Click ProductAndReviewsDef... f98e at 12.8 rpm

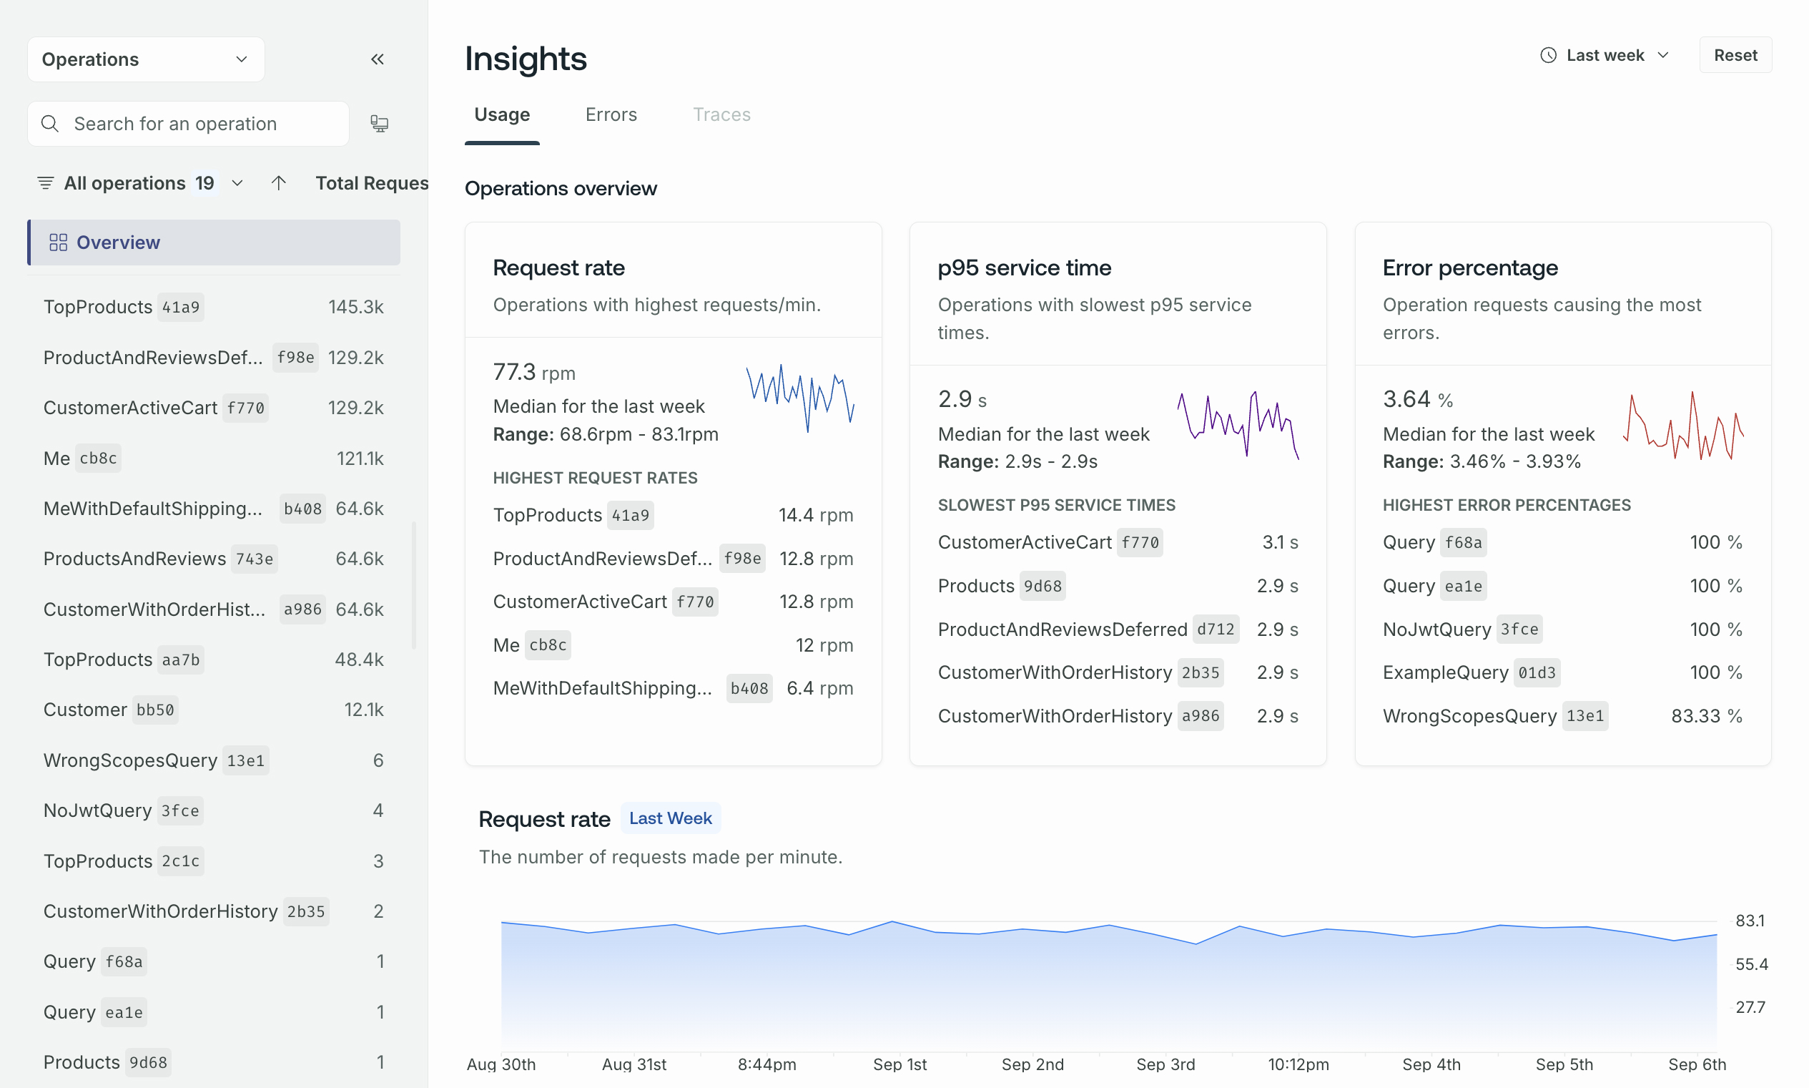pos(673,559)
